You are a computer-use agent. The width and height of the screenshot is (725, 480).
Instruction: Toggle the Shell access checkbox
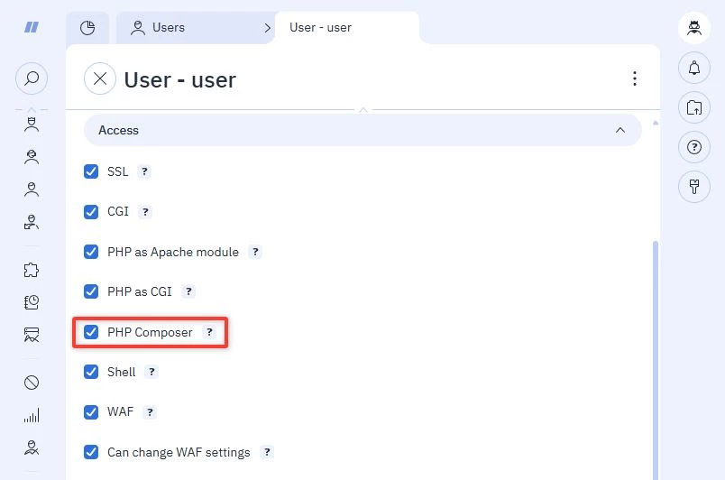(x=91, y=372)
